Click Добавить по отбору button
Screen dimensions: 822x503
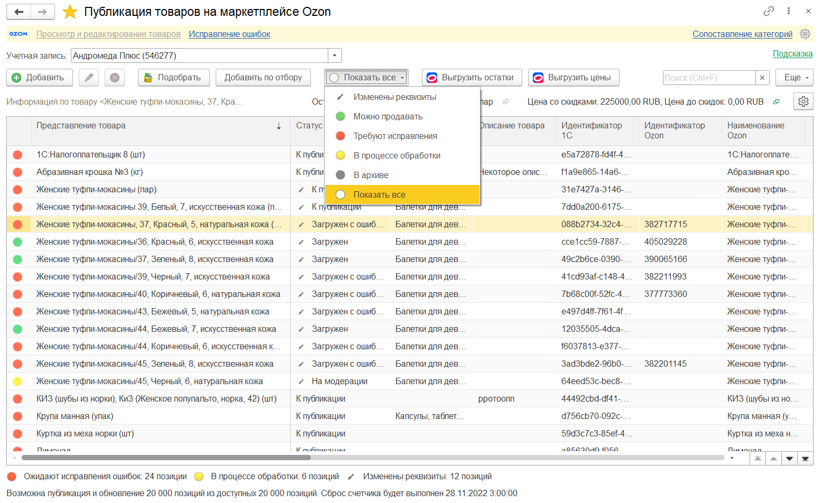tap(263, 78)
